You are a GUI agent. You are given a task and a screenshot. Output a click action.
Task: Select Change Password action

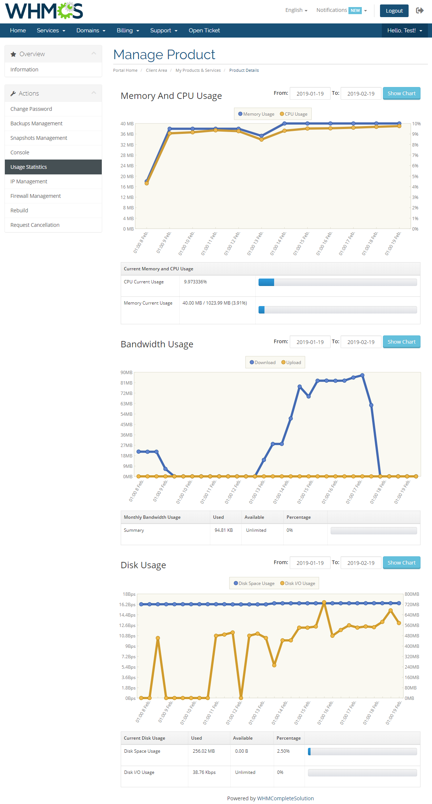(x=53, y=109)
